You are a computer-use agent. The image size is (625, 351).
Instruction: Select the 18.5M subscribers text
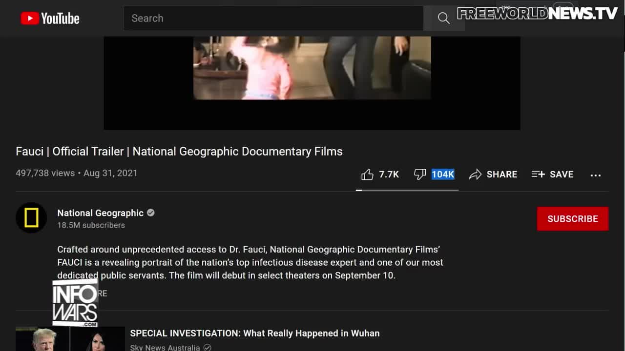(x=91, y=225)
